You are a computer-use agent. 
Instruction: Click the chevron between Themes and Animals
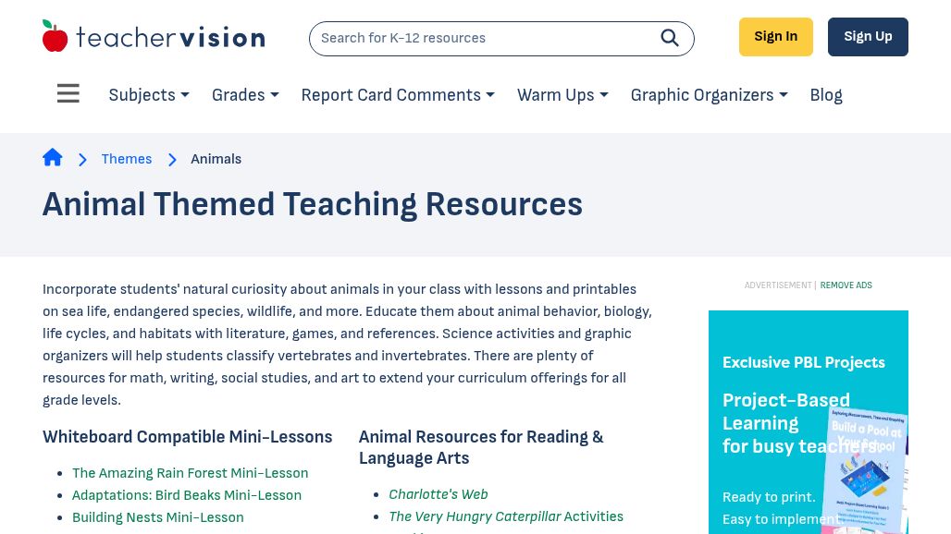[x=172, y=160]
